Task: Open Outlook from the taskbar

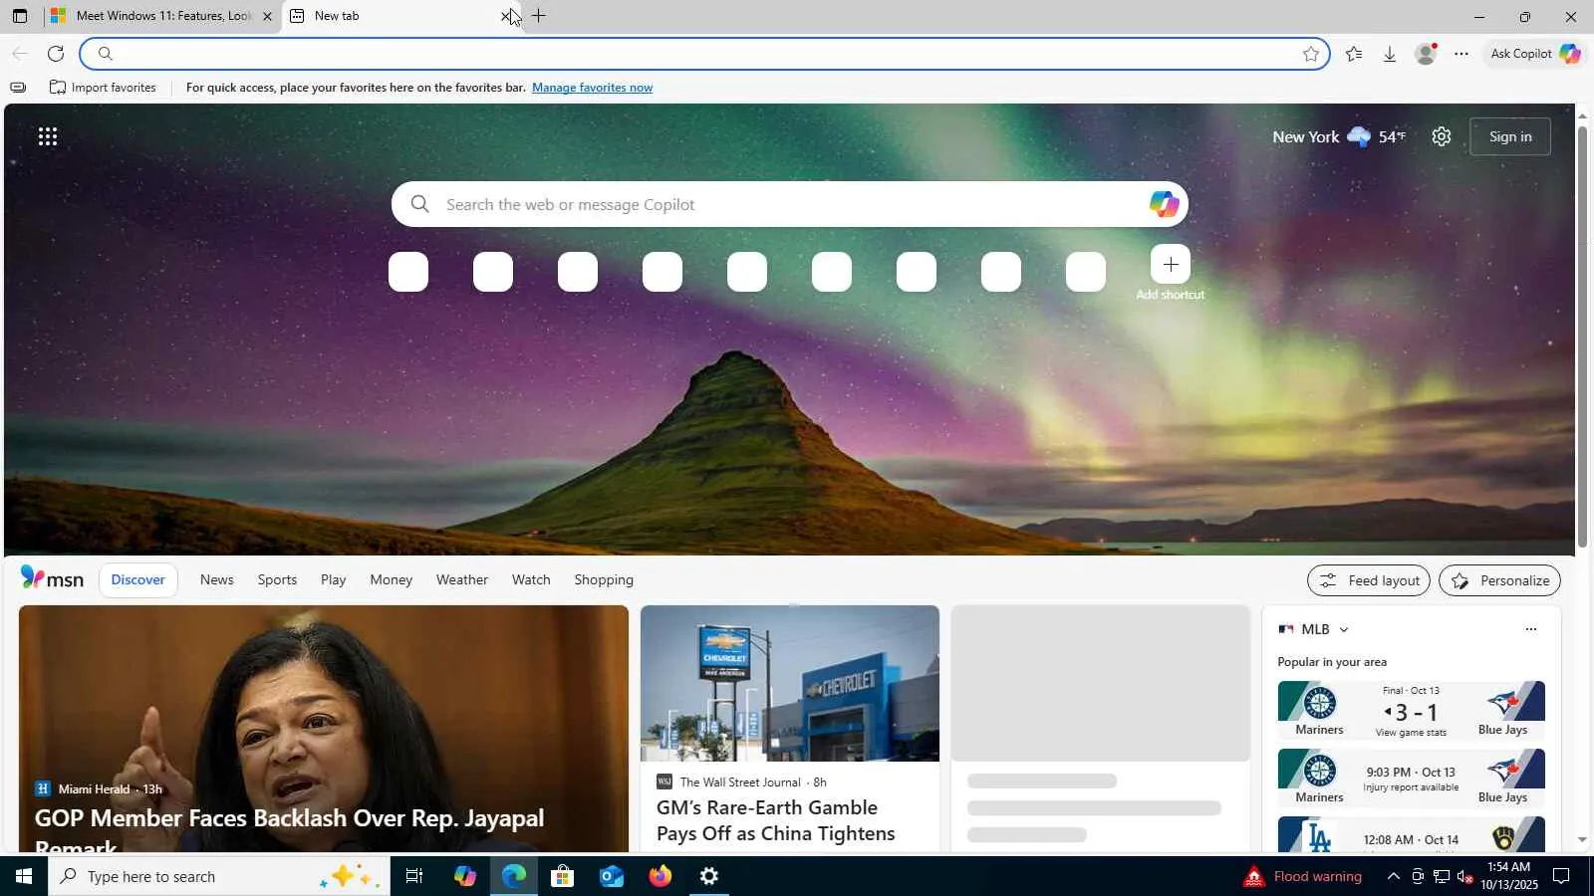Action: (x=611, y=876)
